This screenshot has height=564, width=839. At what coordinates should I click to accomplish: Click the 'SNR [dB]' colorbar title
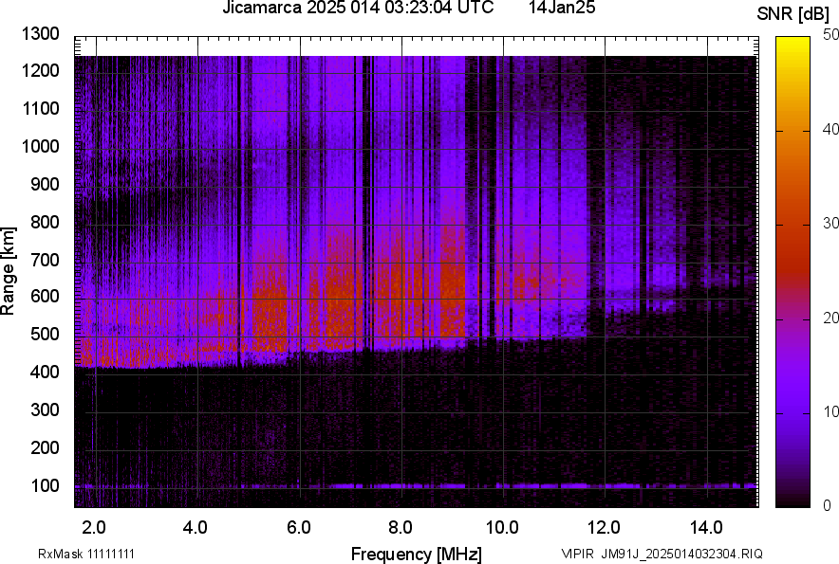793,14
